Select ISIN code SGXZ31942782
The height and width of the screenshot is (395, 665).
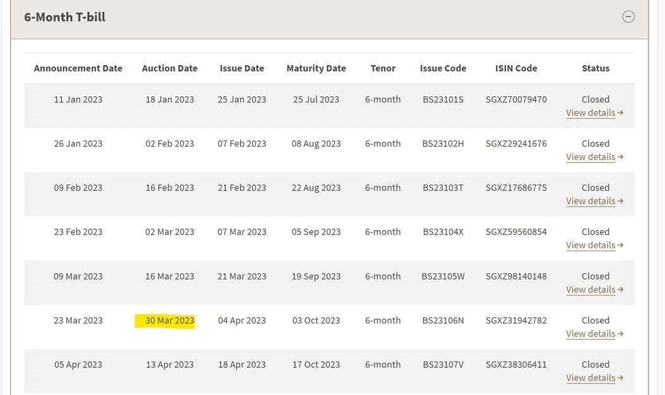(x=516, y=321)
